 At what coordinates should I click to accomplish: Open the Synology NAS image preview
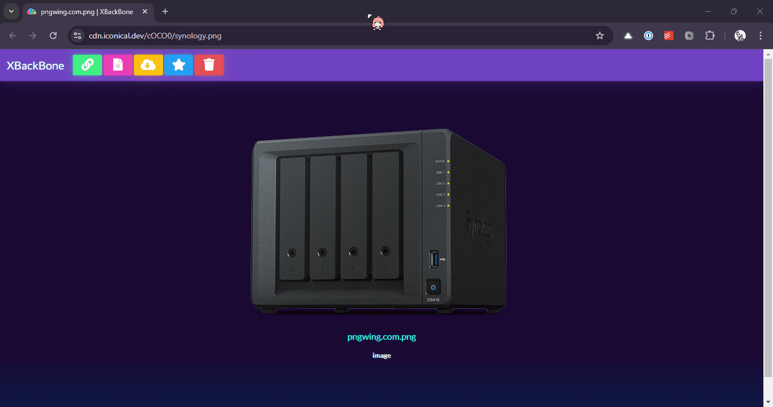click(x=379, y=222)
